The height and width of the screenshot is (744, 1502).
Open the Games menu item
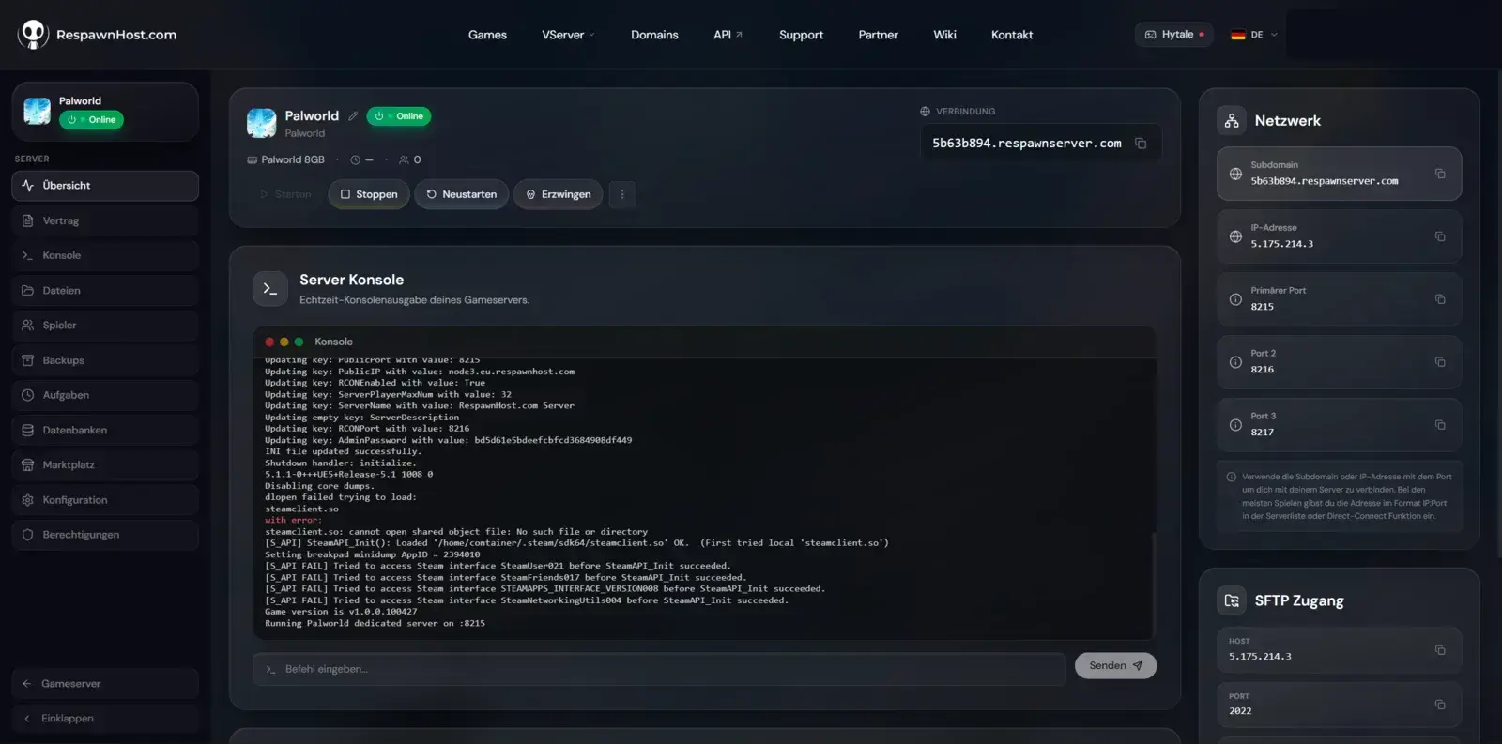[x=487, y=35]
